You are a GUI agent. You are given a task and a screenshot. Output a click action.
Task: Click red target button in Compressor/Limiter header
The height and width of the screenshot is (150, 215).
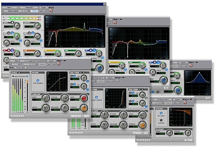[59, 64]
